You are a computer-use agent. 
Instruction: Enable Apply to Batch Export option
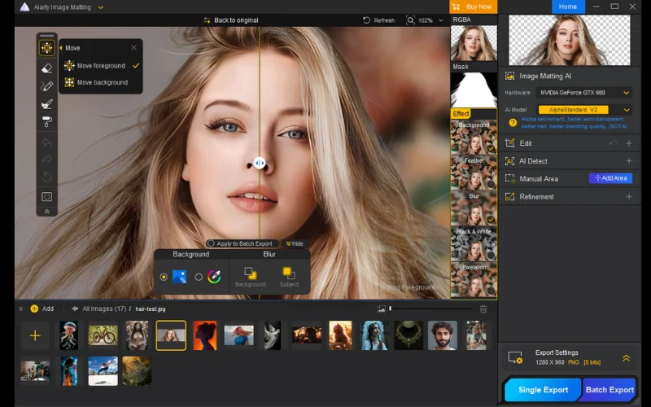[211, 243]
